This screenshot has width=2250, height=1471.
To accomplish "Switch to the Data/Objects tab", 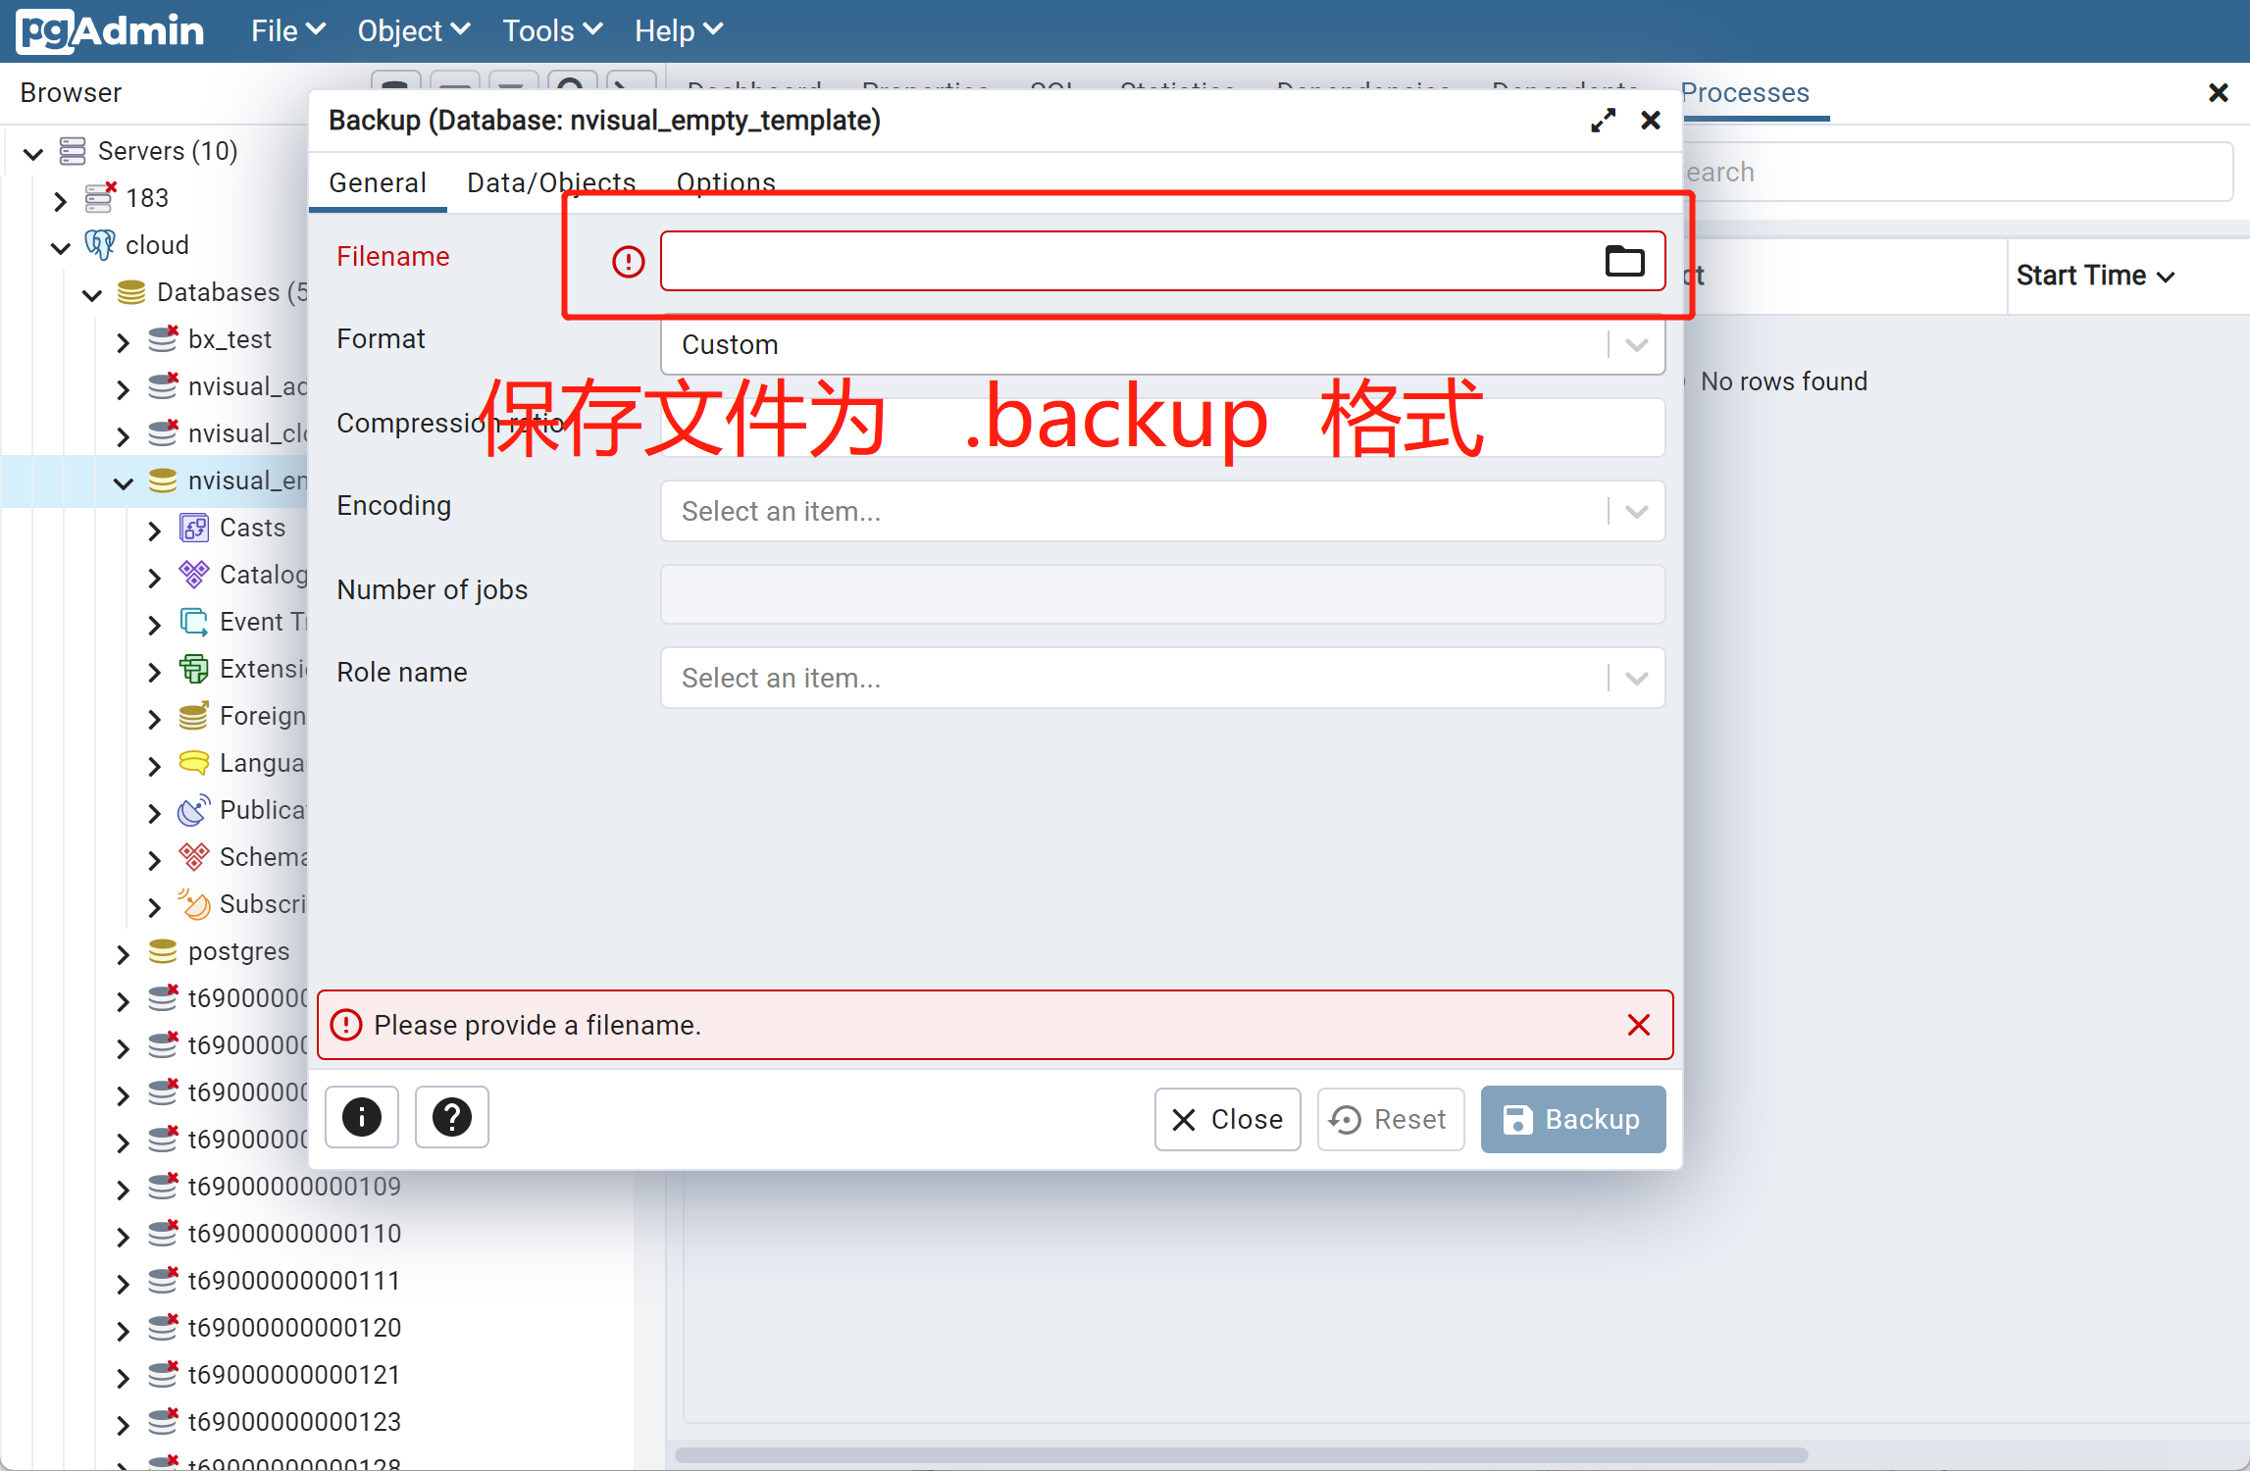I will point(551,182).
